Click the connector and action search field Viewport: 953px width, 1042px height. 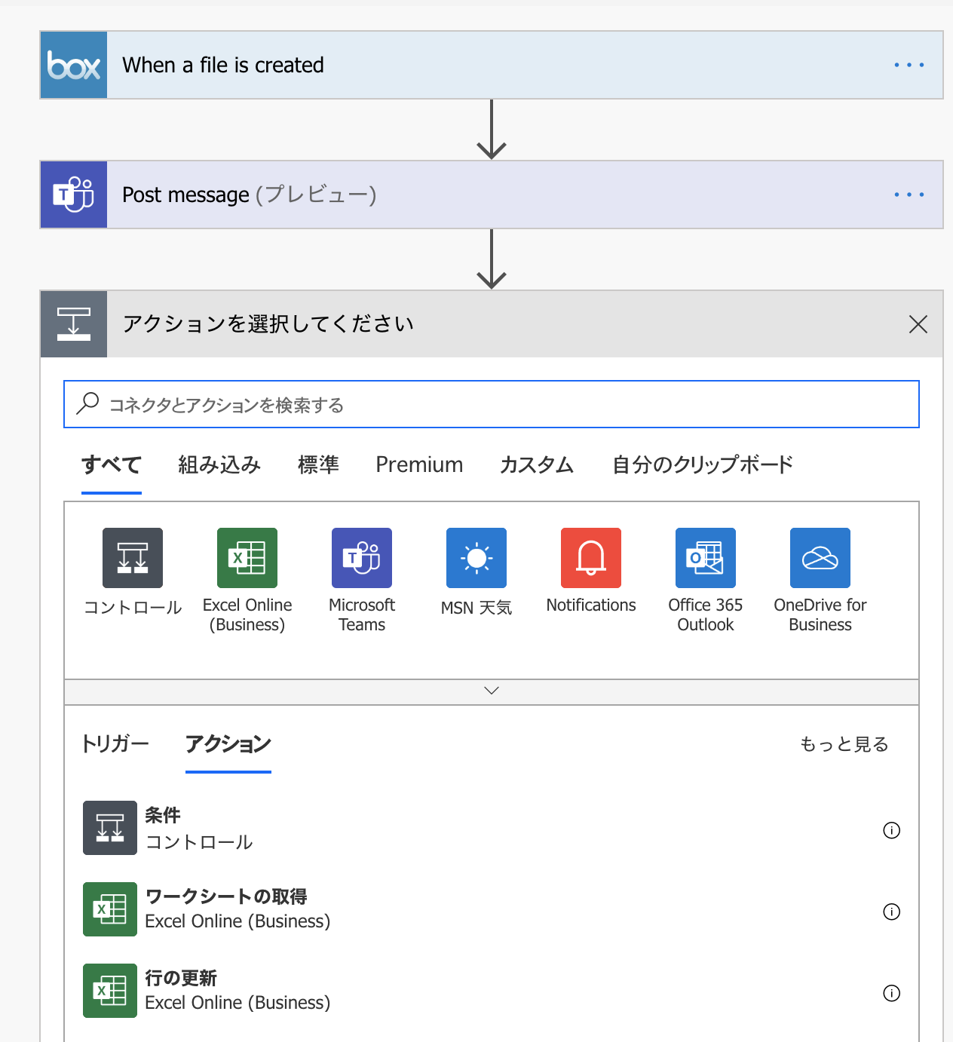492,404
